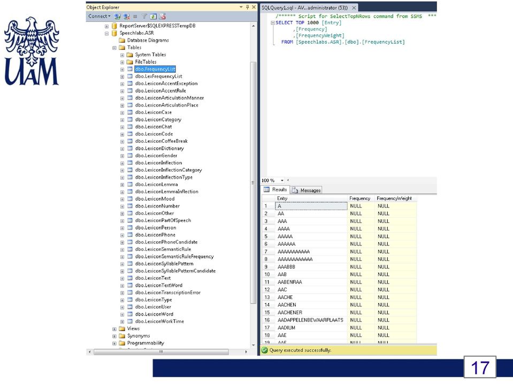Close the SQLQuery1.sql tab

click(x=354, y=7)
